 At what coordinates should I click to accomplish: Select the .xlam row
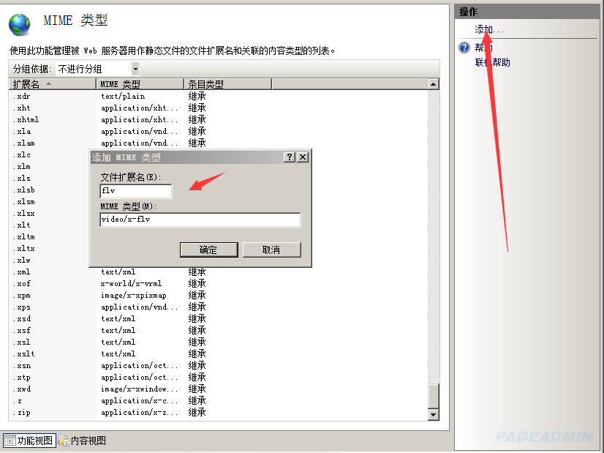(x=218, y=143)
